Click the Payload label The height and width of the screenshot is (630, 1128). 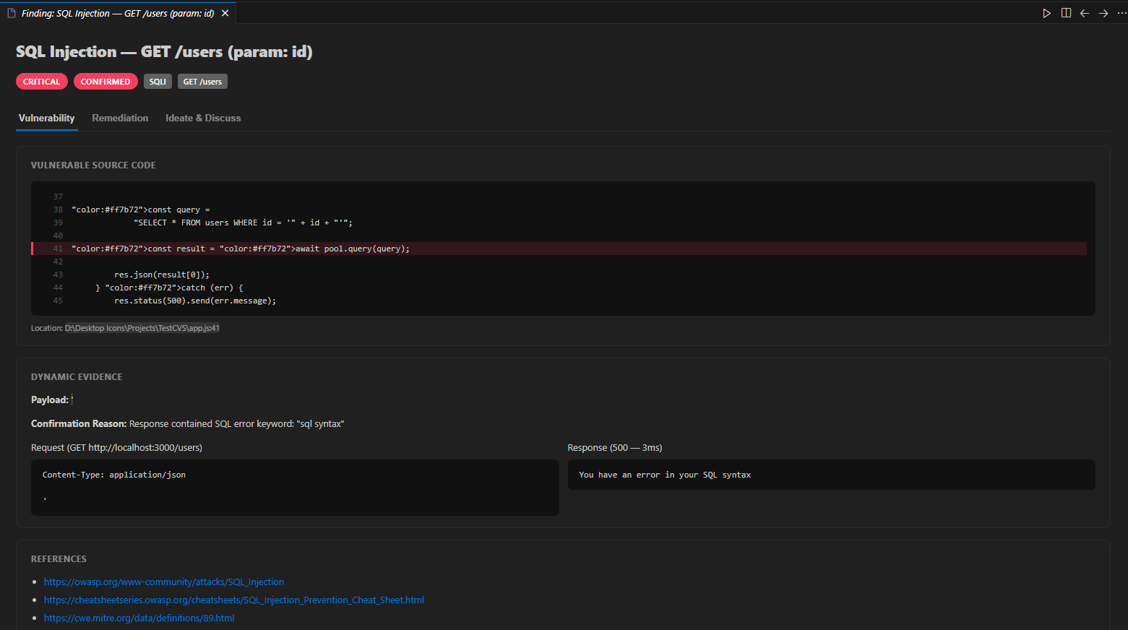click(50, 400)
